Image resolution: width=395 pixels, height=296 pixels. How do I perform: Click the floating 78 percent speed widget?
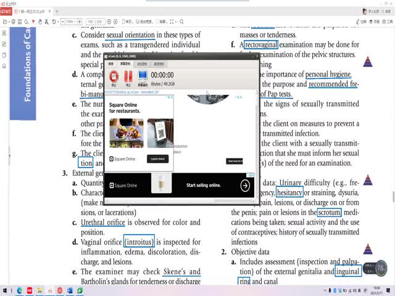[380, 268]
